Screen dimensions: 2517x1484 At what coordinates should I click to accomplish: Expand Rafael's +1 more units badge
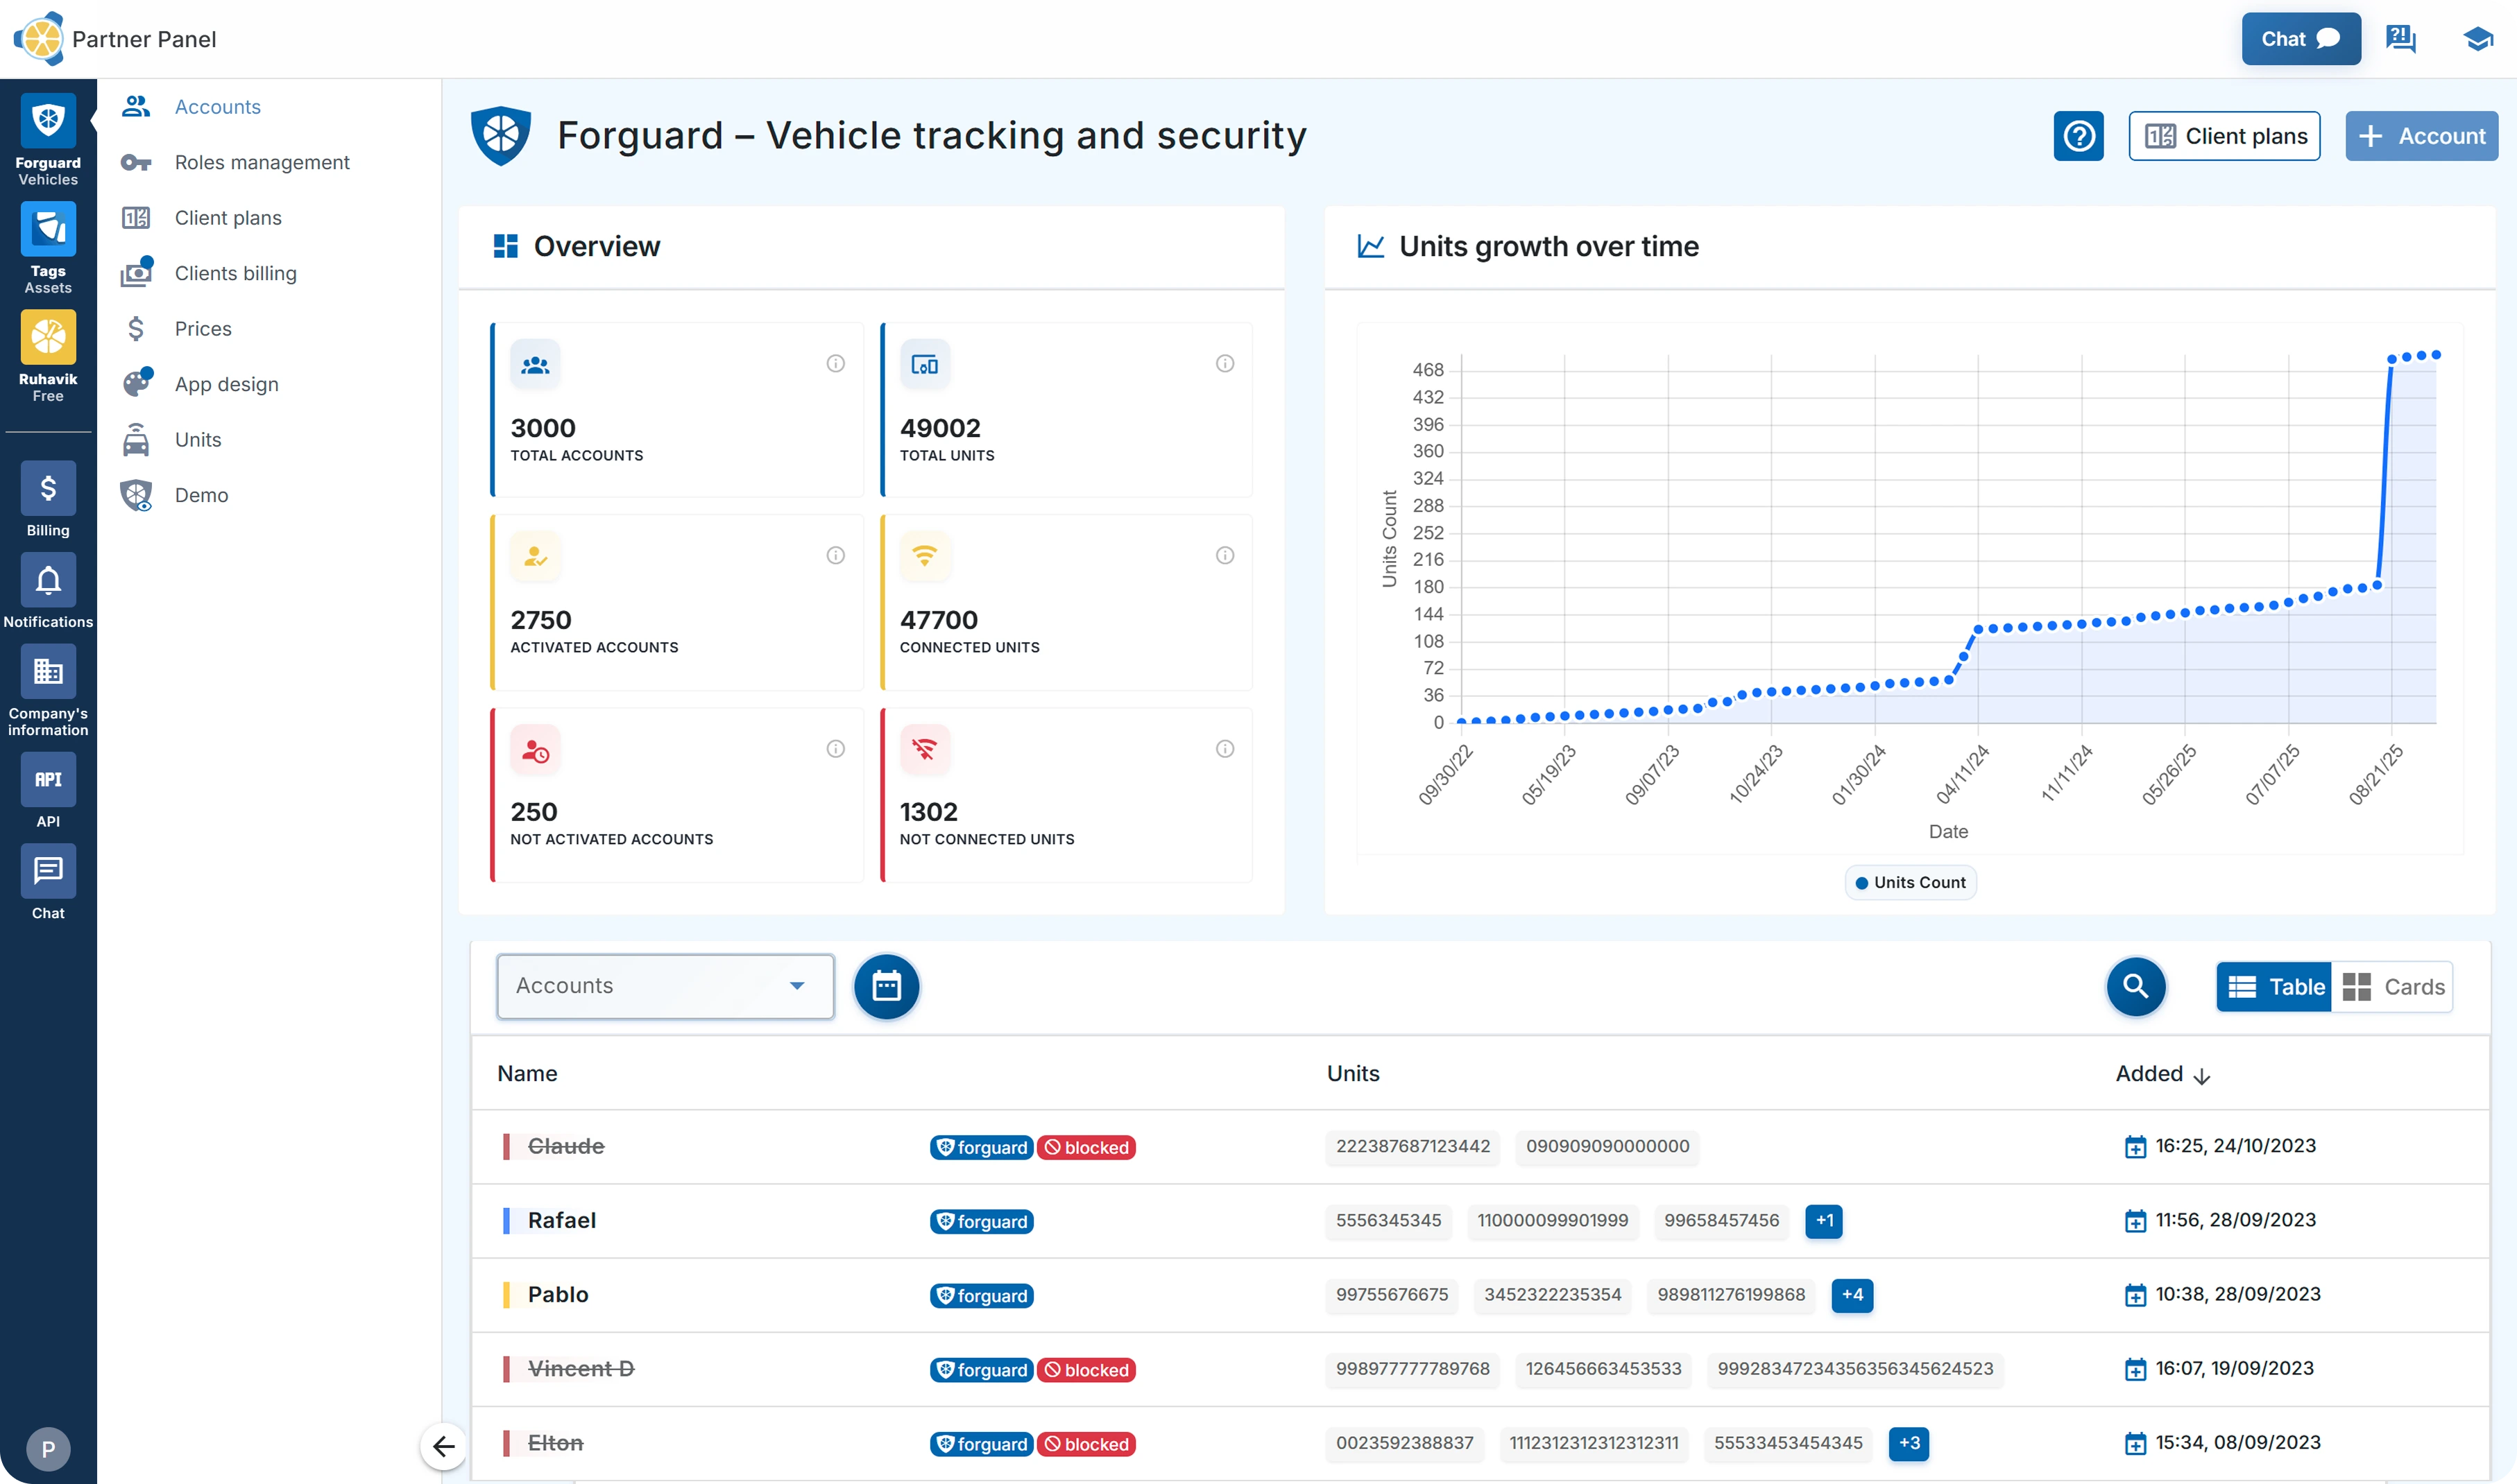(1824, 1220)
